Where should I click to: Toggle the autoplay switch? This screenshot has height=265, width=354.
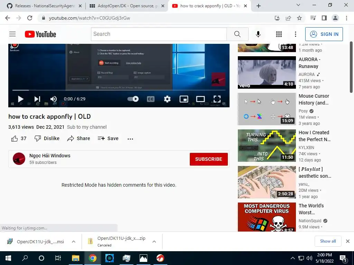[x=133, y=99]
